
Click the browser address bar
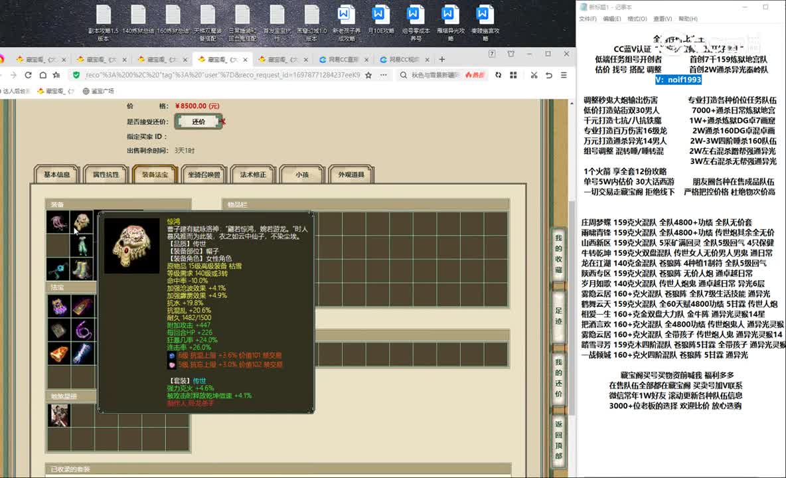[x=222, y=75]
